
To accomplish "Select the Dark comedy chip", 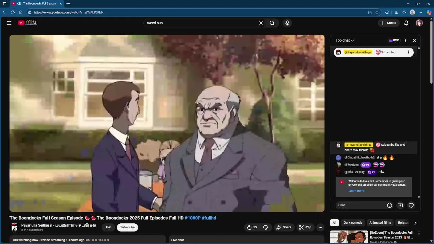I will [x=353, y=223].
